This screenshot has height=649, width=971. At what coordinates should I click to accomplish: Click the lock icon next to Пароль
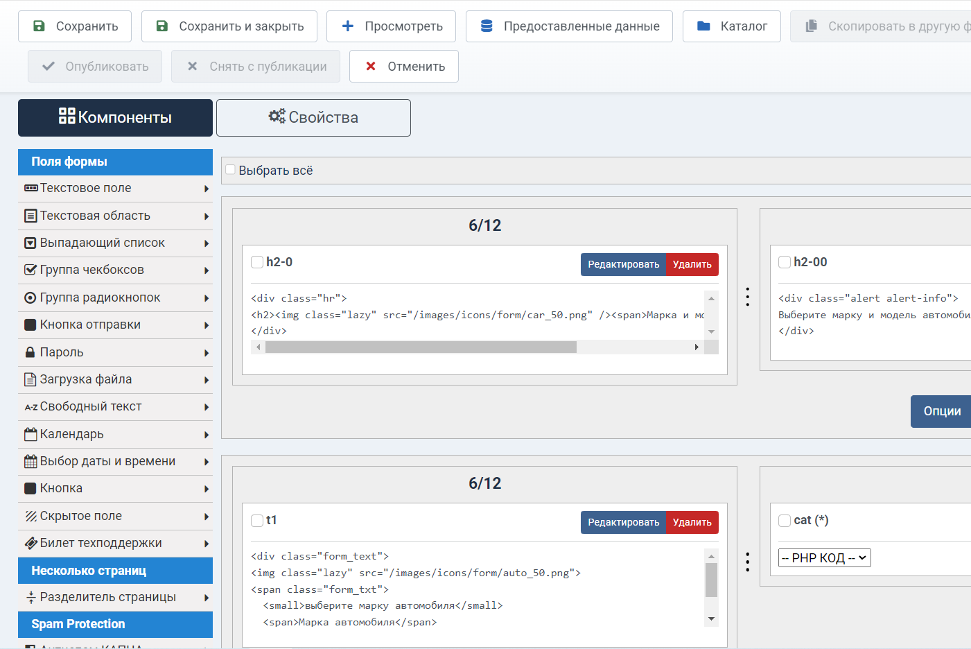coord(30,352)
